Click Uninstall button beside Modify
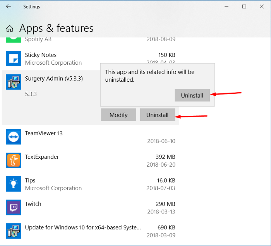 tap(158, 115)
